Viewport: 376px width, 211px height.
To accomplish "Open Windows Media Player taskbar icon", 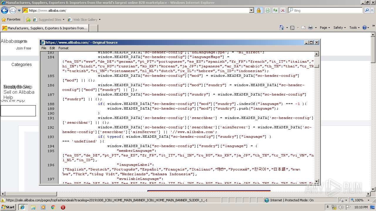I will click(x=43, y=207).
